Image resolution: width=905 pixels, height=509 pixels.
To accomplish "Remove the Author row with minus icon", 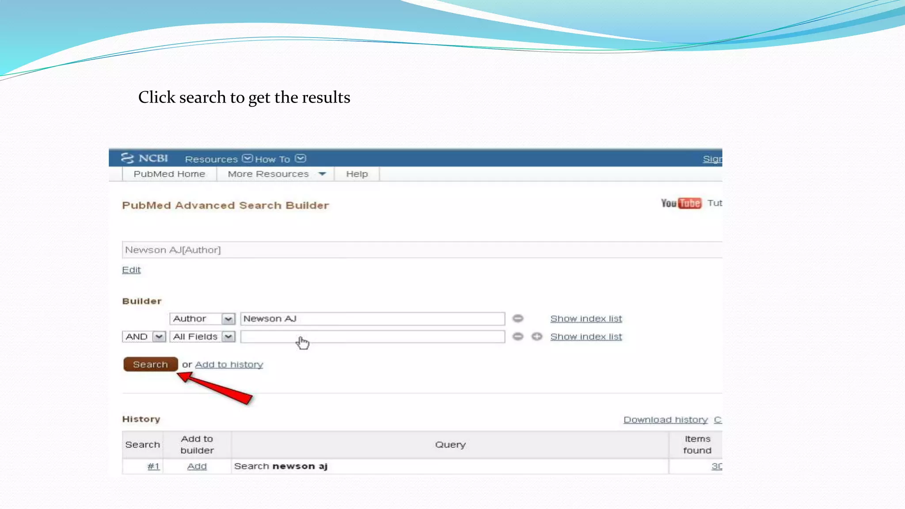I will pos(518,318).
